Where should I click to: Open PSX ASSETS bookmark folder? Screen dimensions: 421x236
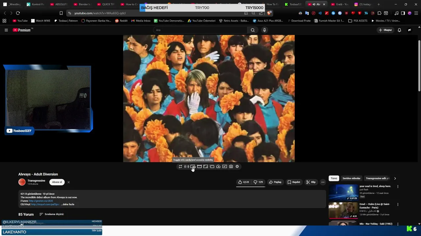358,21
